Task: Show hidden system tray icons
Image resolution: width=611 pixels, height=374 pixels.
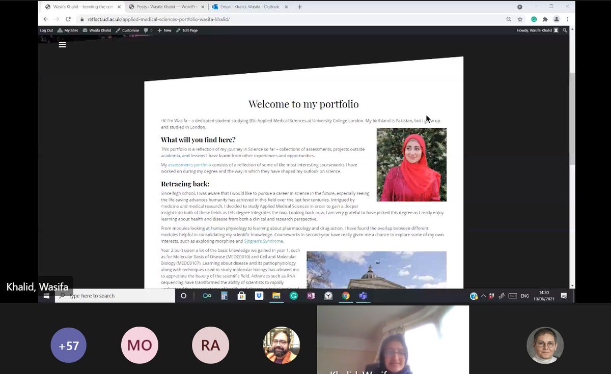Action: tap(483, 296)
